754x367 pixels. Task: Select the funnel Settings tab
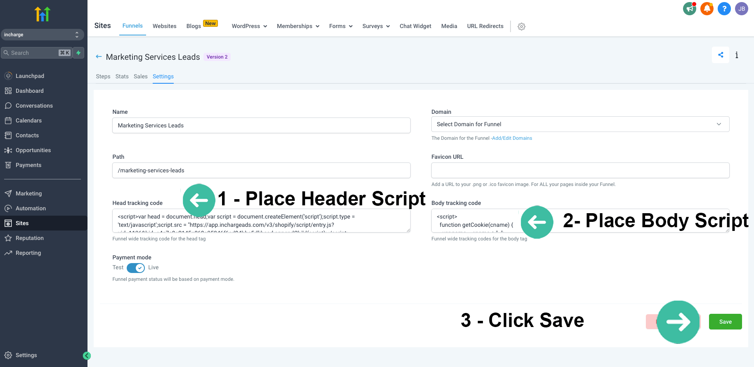coord(163,76)
